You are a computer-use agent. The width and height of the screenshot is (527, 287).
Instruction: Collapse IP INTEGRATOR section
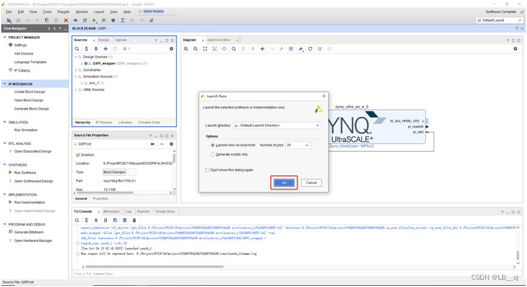click(x=5, y=84)
